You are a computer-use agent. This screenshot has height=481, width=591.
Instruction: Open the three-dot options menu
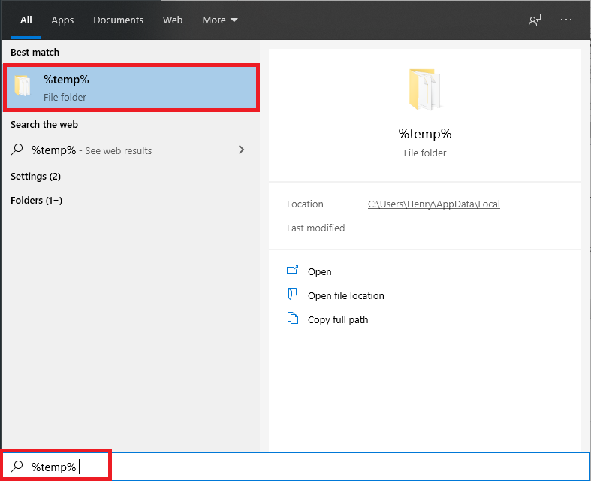point(566,20)
